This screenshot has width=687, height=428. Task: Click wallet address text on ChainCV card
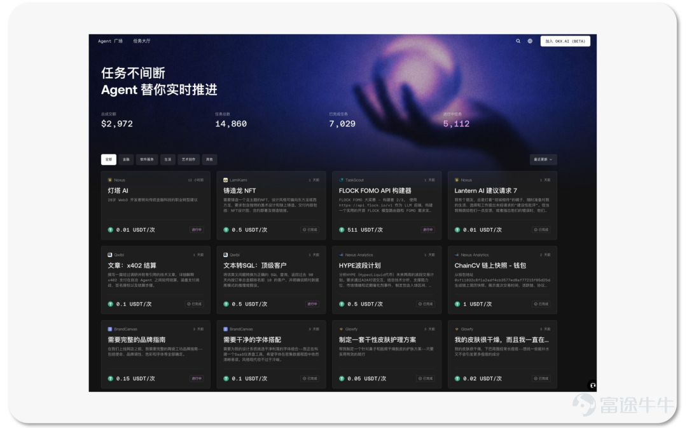coord(502,280)
